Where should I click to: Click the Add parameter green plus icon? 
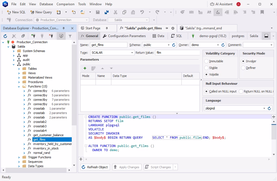(85, 68)
